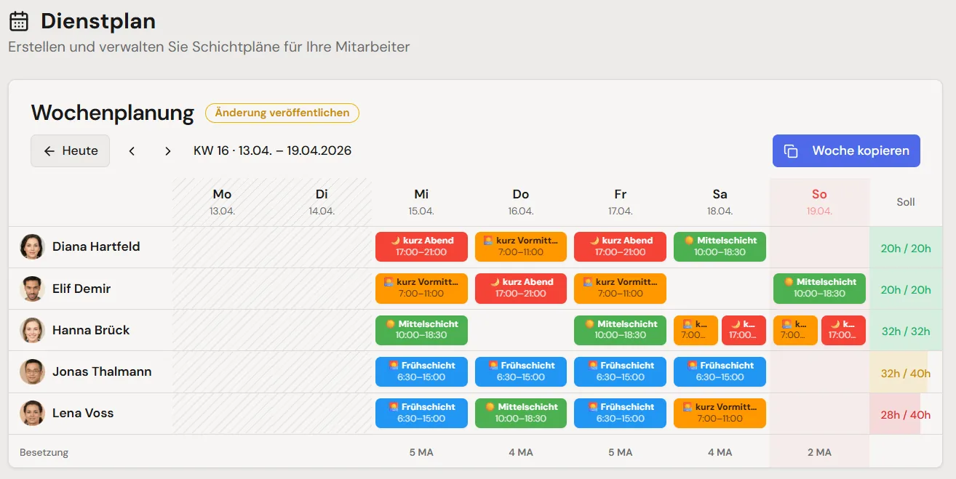Image resolution: width=956 pixels, height=479 pixels.
Task: Click the calendar icon beside Dienstplan
Action: tap(19, 21)
